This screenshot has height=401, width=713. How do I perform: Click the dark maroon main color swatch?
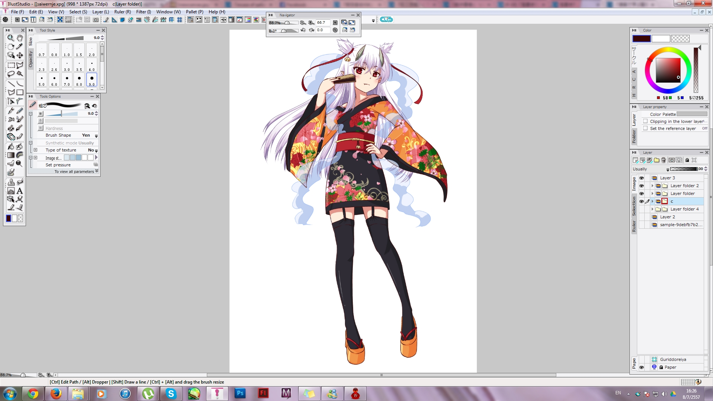tap(641, 39)
